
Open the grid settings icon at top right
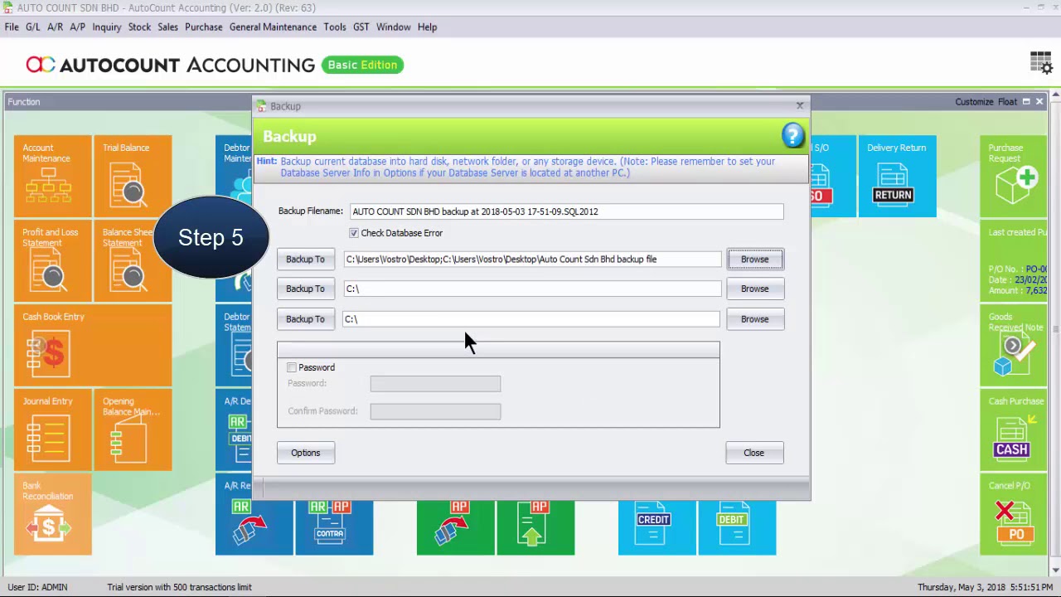coord(1041,63)
